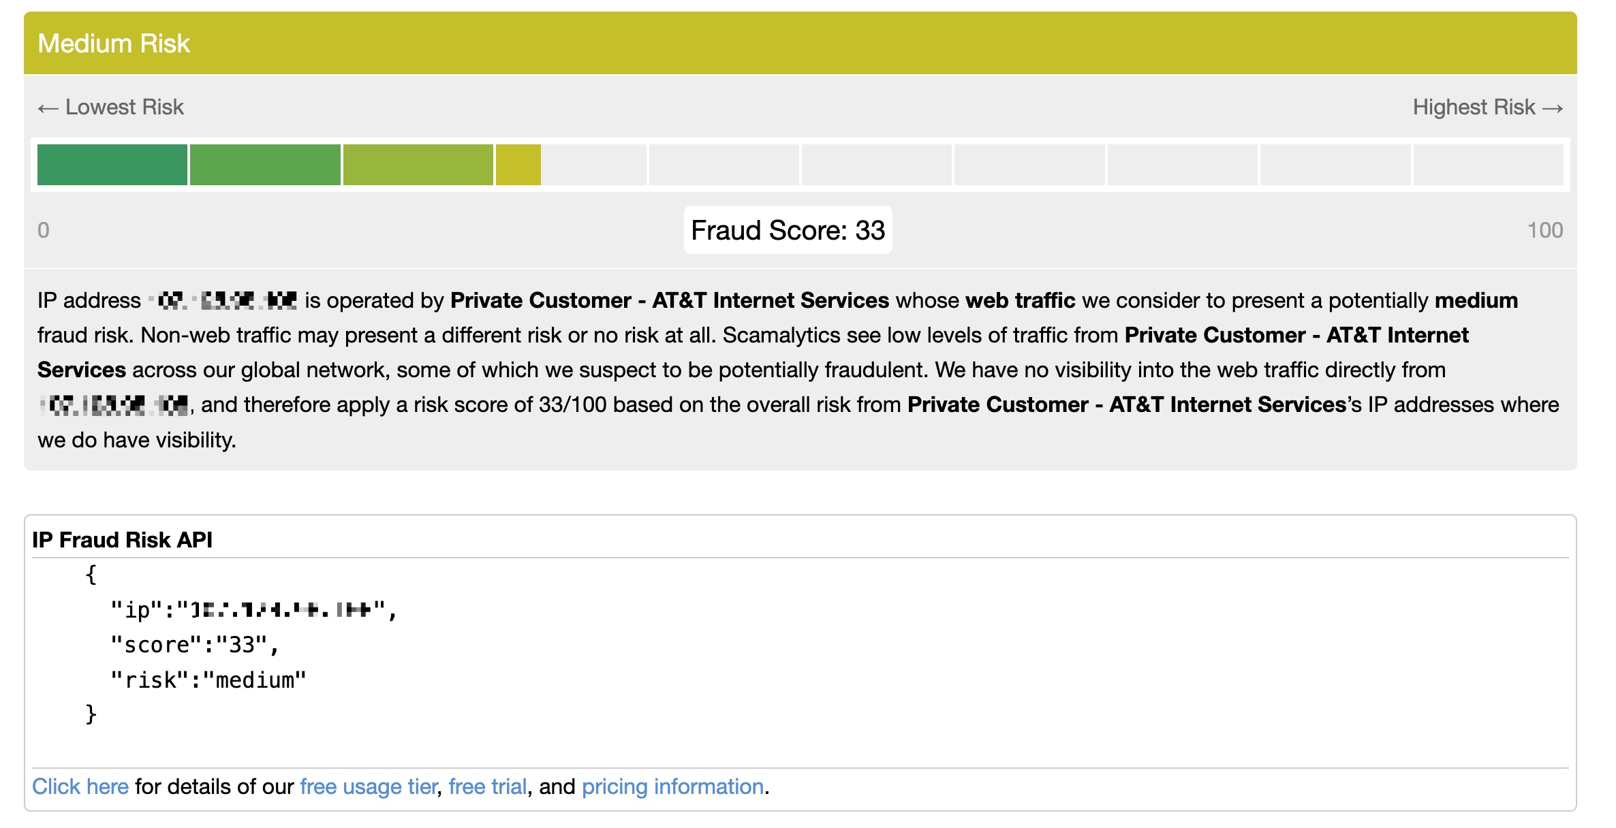The image size is (1616, 828).
Task: Click the left arrow beside Lowest Risk
Action: pyautogui.click(x=48, y=108)
